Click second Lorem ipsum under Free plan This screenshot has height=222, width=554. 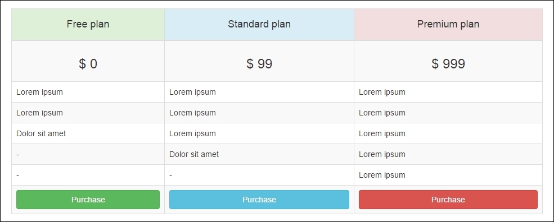[x=39, y=113]
